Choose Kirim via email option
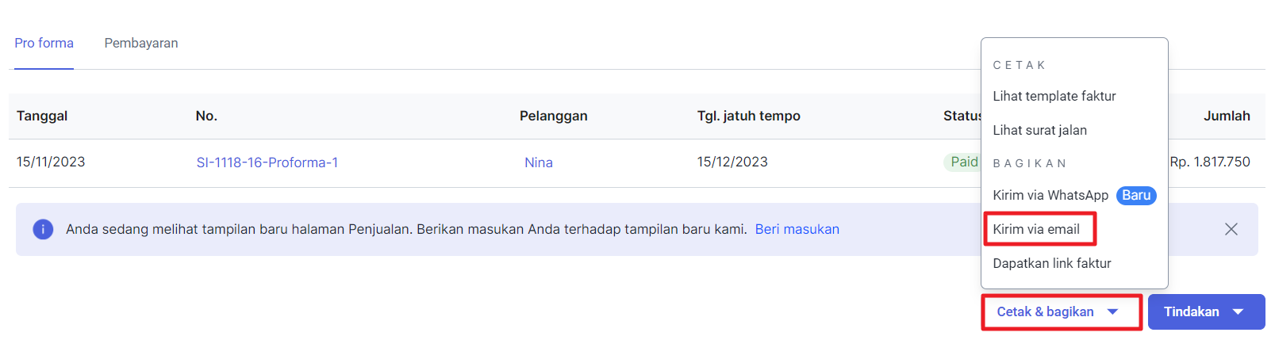This screenshot has width=1275, height=340. [1035, 229]
